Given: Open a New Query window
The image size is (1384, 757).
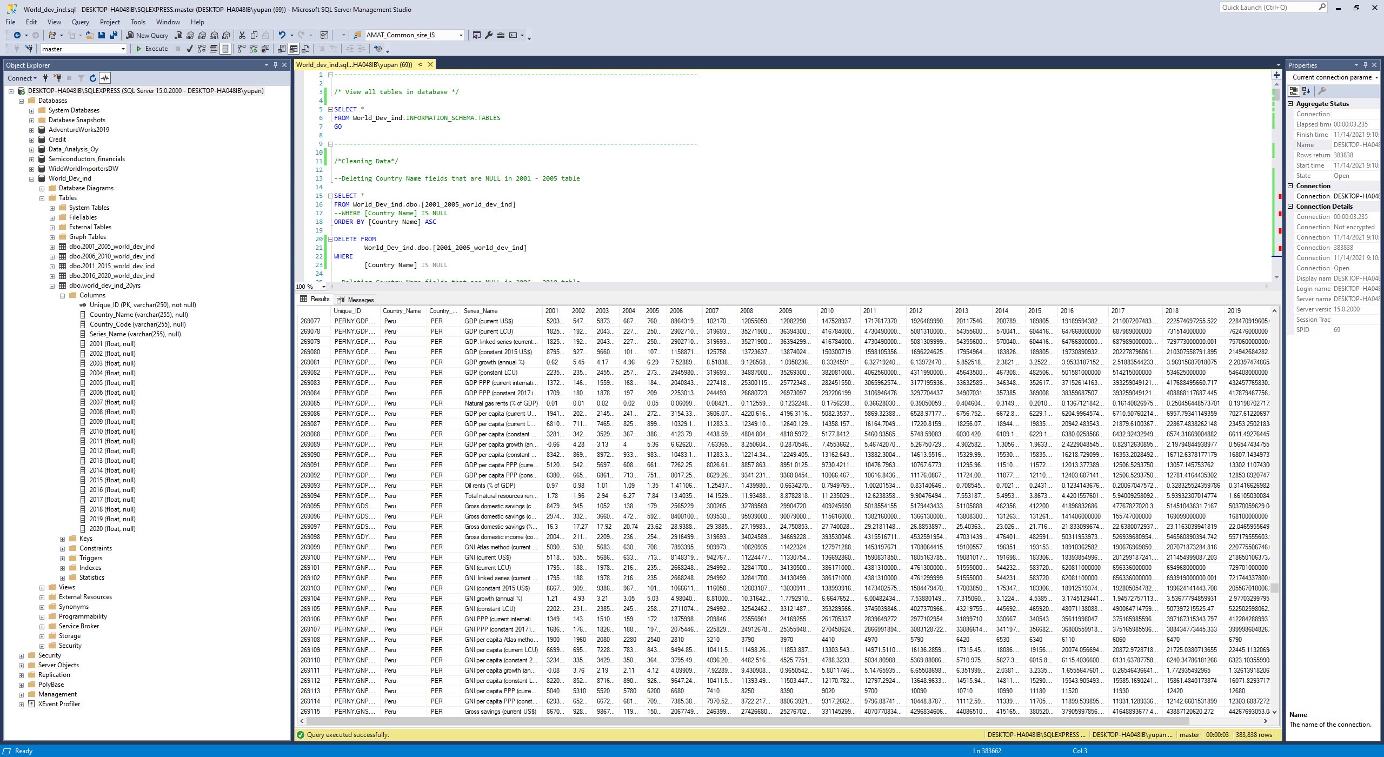Looking at the screenshot, I should (x=151, y=35).
